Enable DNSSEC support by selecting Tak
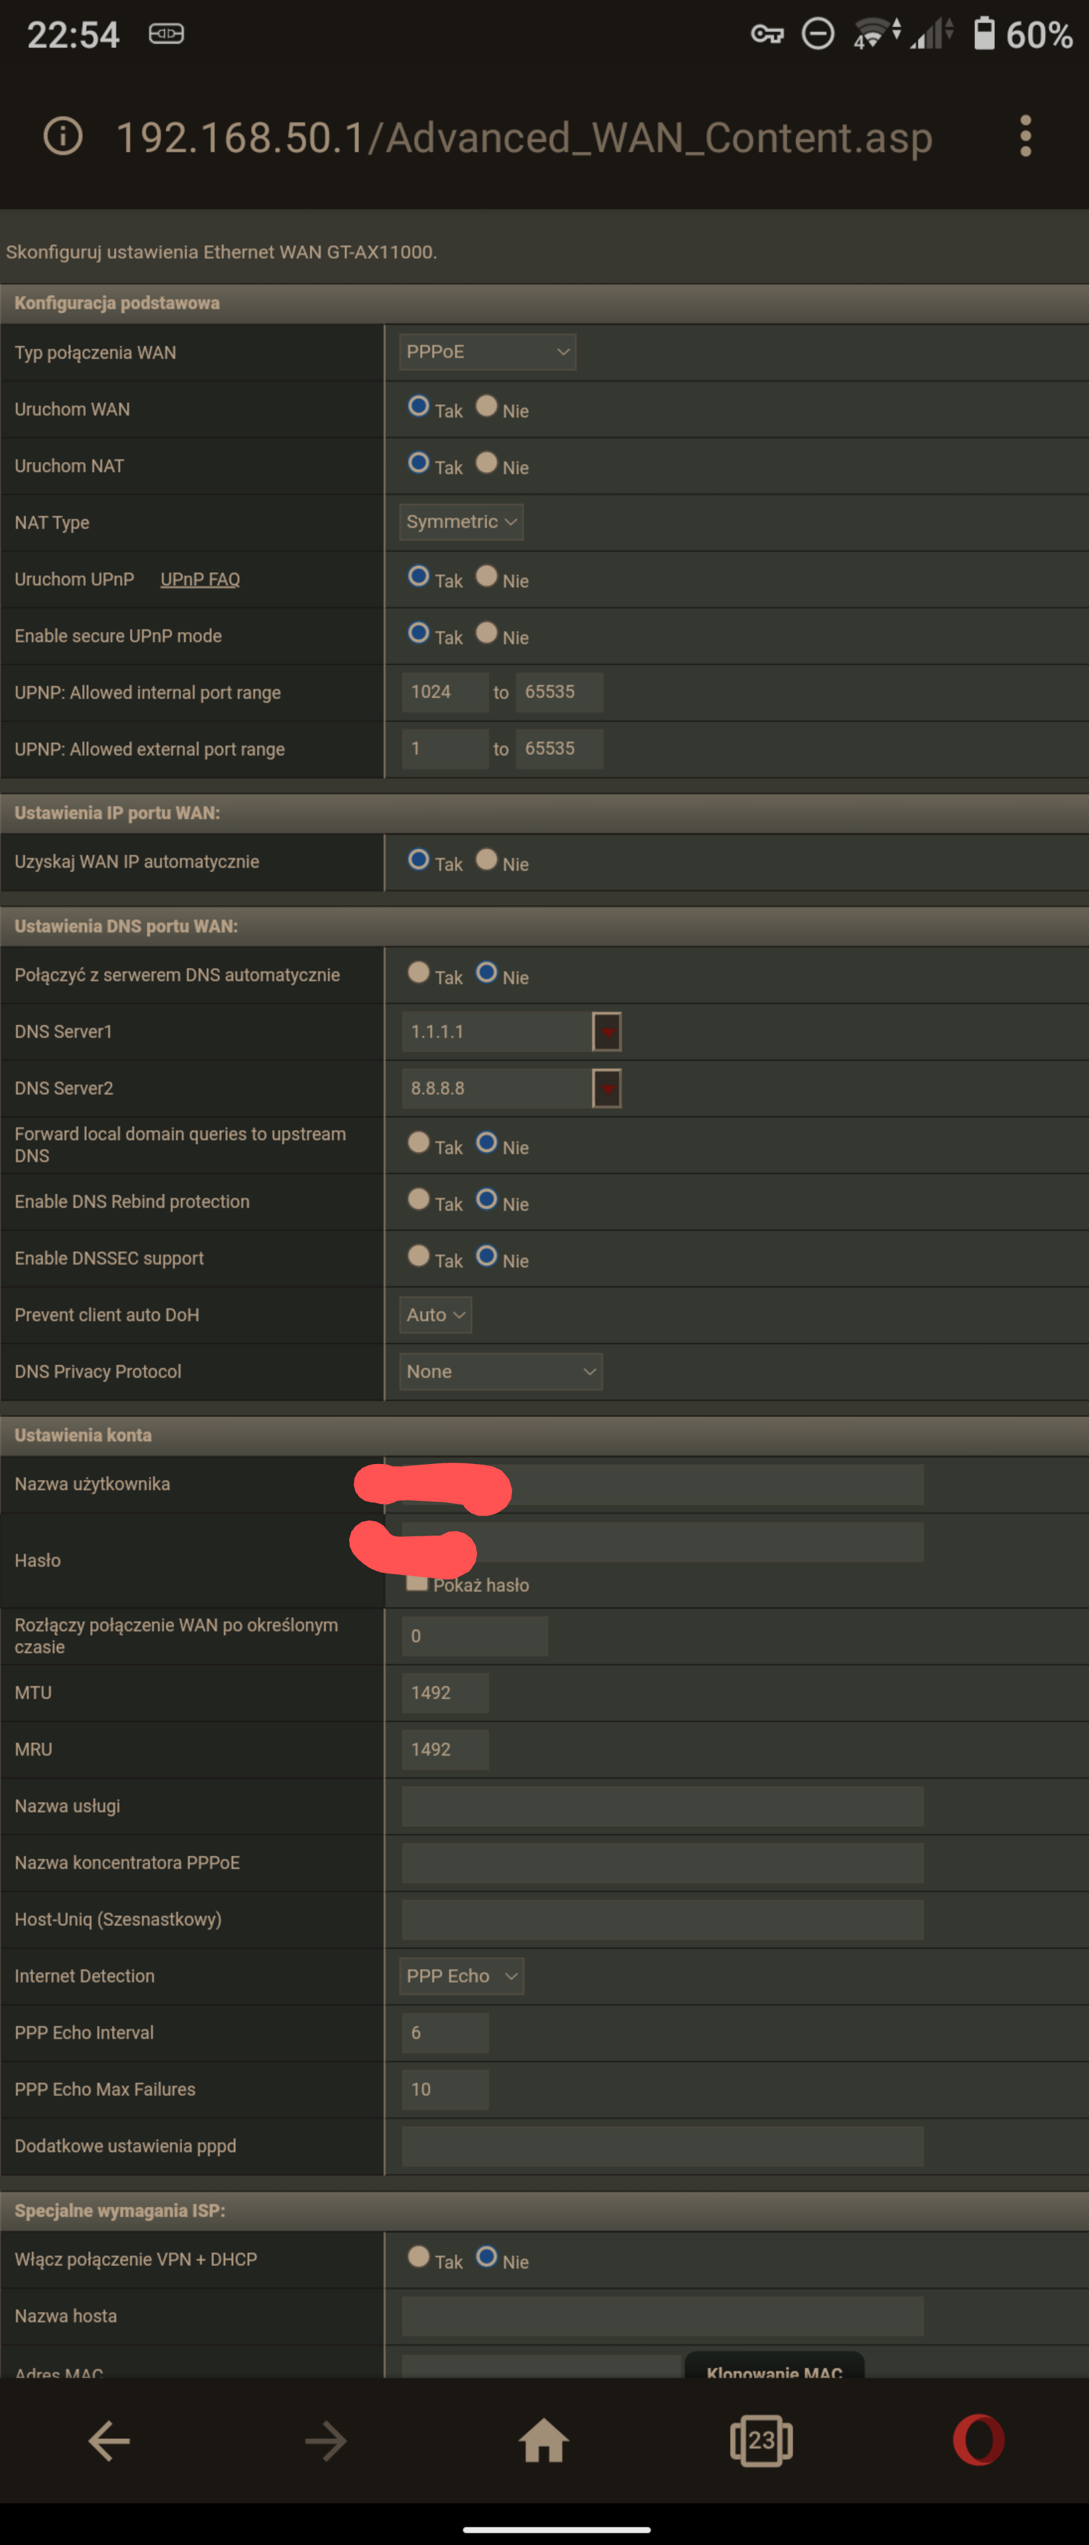Viewport: 1089px width, 2545px height. [x=419, y=1256]
